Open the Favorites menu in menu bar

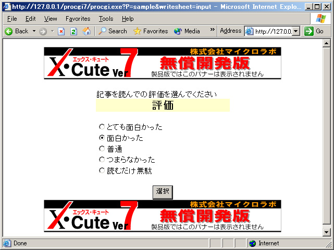pos(78,19)
